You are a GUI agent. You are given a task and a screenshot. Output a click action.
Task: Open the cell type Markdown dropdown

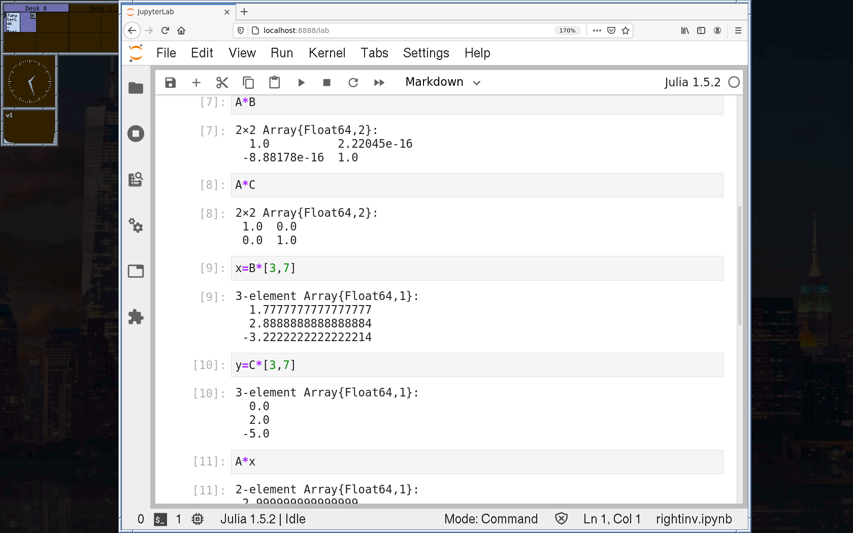(442, 82)
